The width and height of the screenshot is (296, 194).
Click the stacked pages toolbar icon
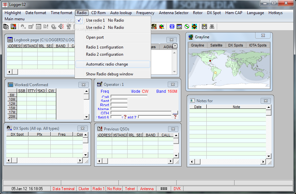pos(6,27)
